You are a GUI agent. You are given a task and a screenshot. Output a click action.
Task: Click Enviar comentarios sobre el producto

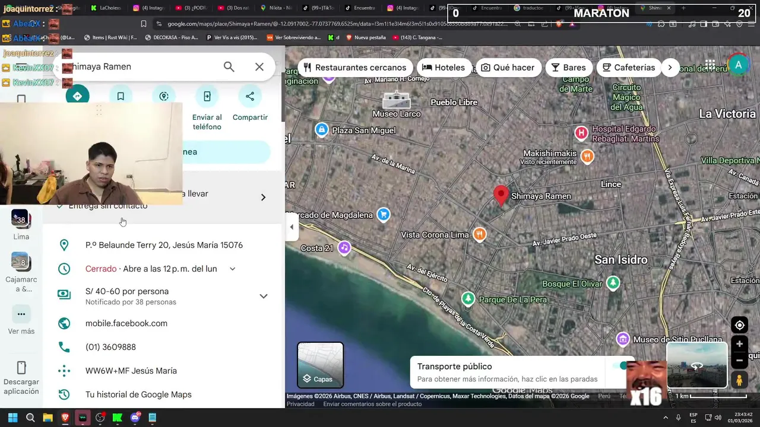pyautogui.click(x=372, y=404)
